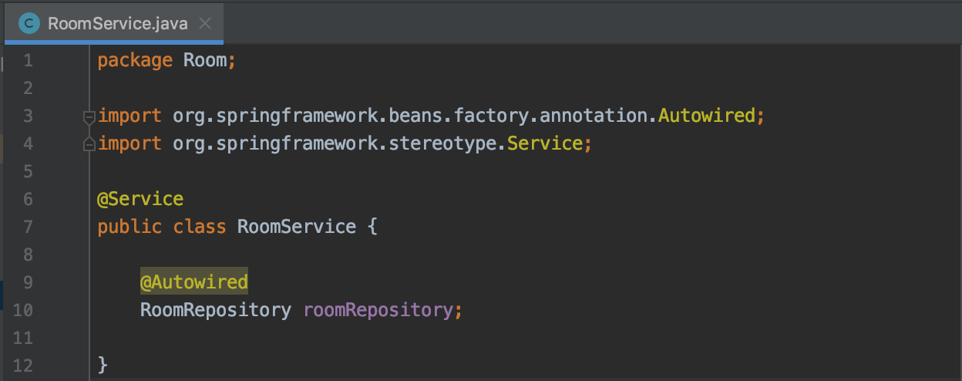Collapse imports using fold marker on line 3

click(89, 116)
